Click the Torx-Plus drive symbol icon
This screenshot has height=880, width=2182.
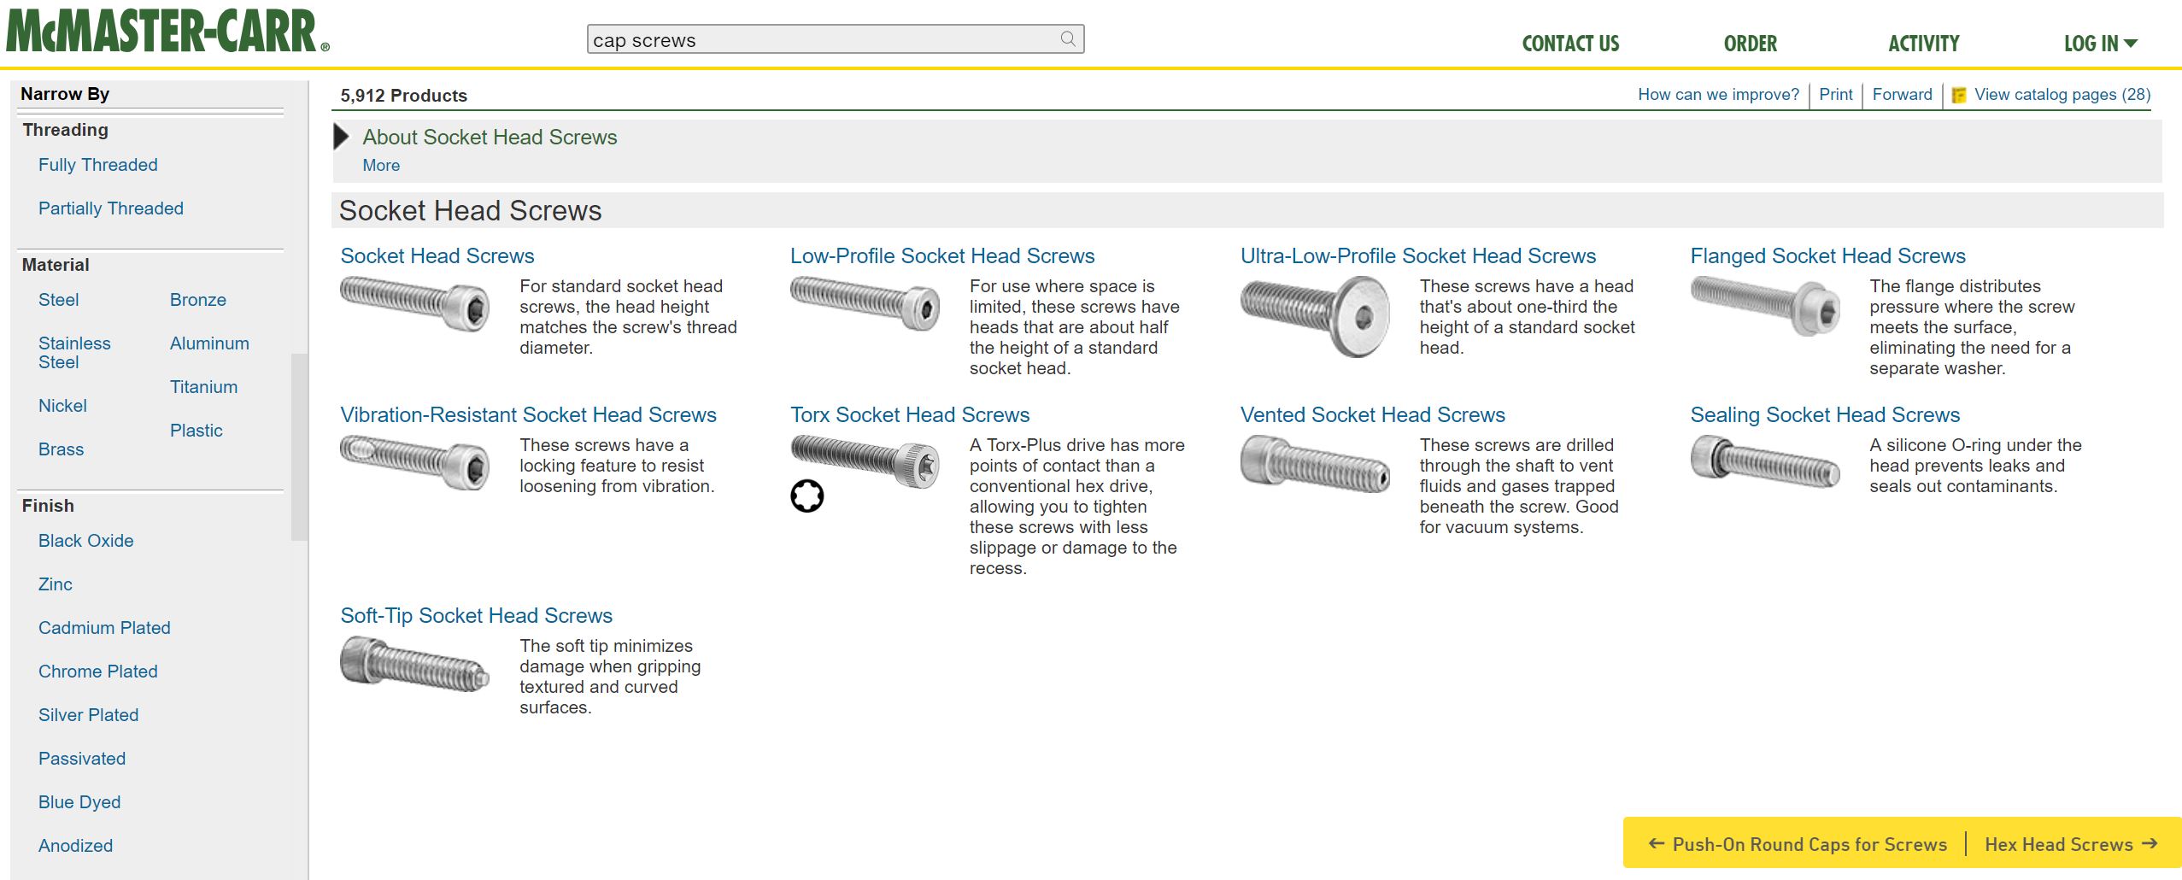(x=807, y=496)
